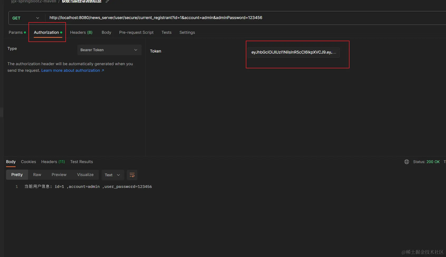Switch to the Params tab
446x257 pixels.
17,32
